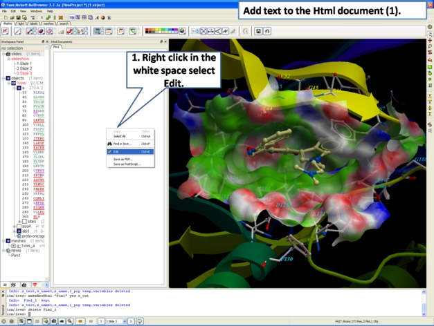Click the open folder icon in the top toolbar
The image size is (434, 326).
pos(11,18)
